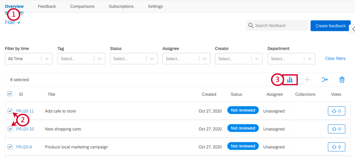Uncheck the PRJ20-9 row checkbox
The image size is (355, 159).
10,147
